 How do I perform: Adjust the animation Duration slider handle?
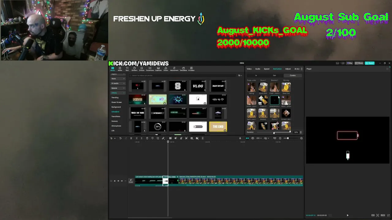point(274,132)
